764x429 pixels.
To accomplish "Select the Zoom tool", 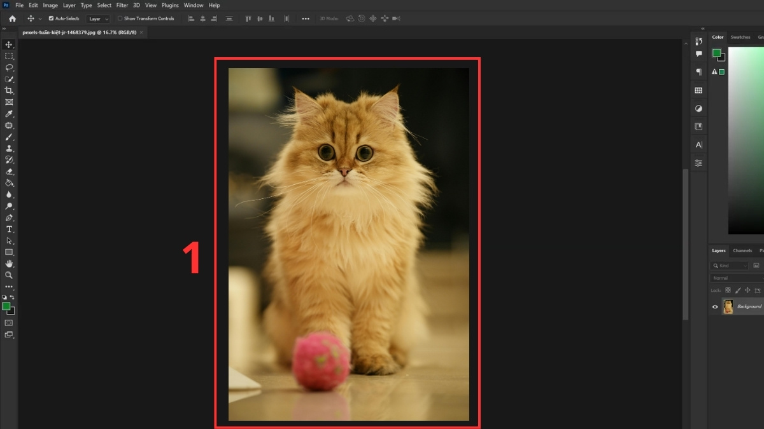I will tap(9, 275).
